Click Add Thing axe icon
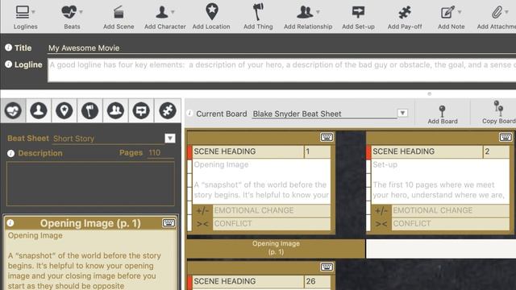Viewport: 516px width, 290px height. point(258,12)
